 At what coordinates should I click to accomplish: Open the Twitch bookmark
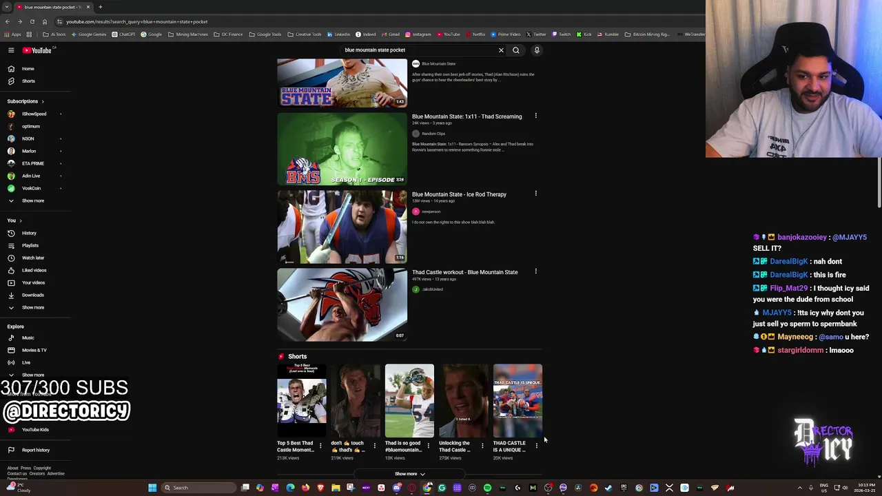(561, 34)
